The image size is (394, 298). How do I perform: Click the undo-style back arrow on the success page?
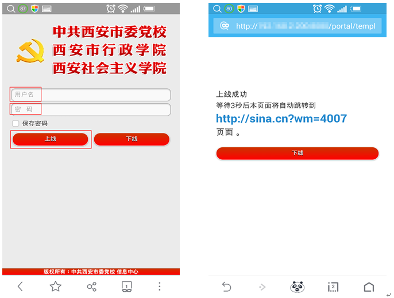tap(226, 287)
